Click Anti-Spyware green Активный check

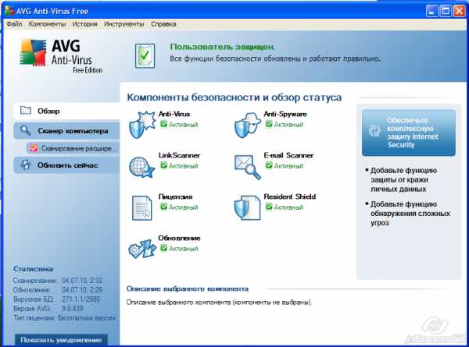(x=269, y=124)
